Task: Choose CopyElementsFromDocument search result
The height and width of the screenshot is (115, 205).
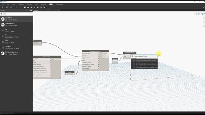Action: click(144, 61)
